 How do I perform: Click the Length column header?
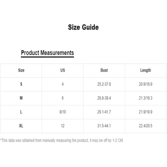click(x=146, y=70)
